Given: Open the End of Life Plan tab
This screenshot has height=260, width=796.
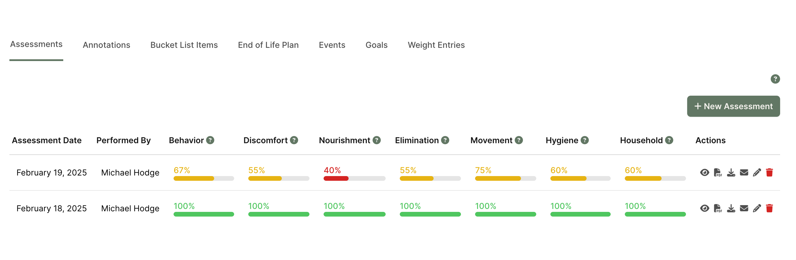Looking at the screenshot, I should (268, 45).
